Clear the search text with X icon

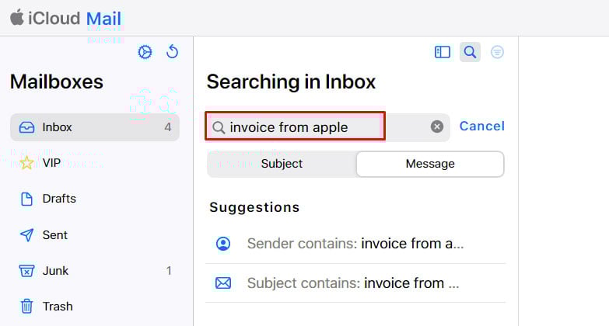(437, 127)
